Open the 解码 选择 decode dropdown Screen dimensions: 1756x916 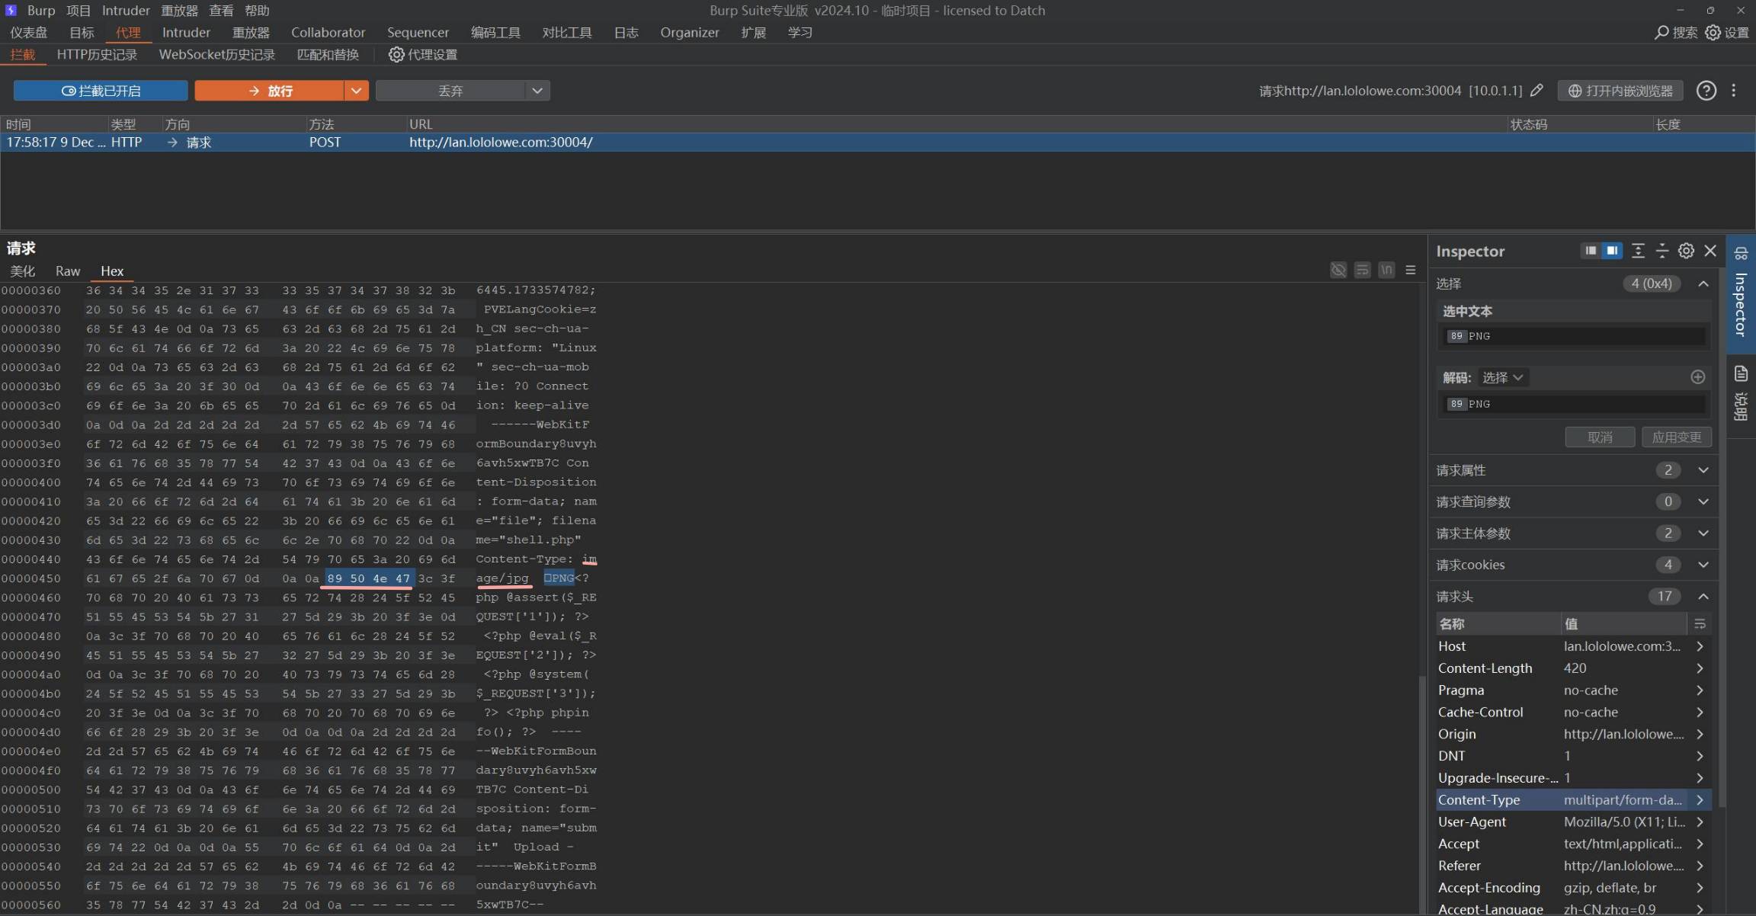[1502, 377]
